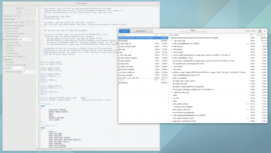The height and width of the screenshot is (153, 271).
Task: Decrease Right margin position with minus button
Action: click(26, 39)
